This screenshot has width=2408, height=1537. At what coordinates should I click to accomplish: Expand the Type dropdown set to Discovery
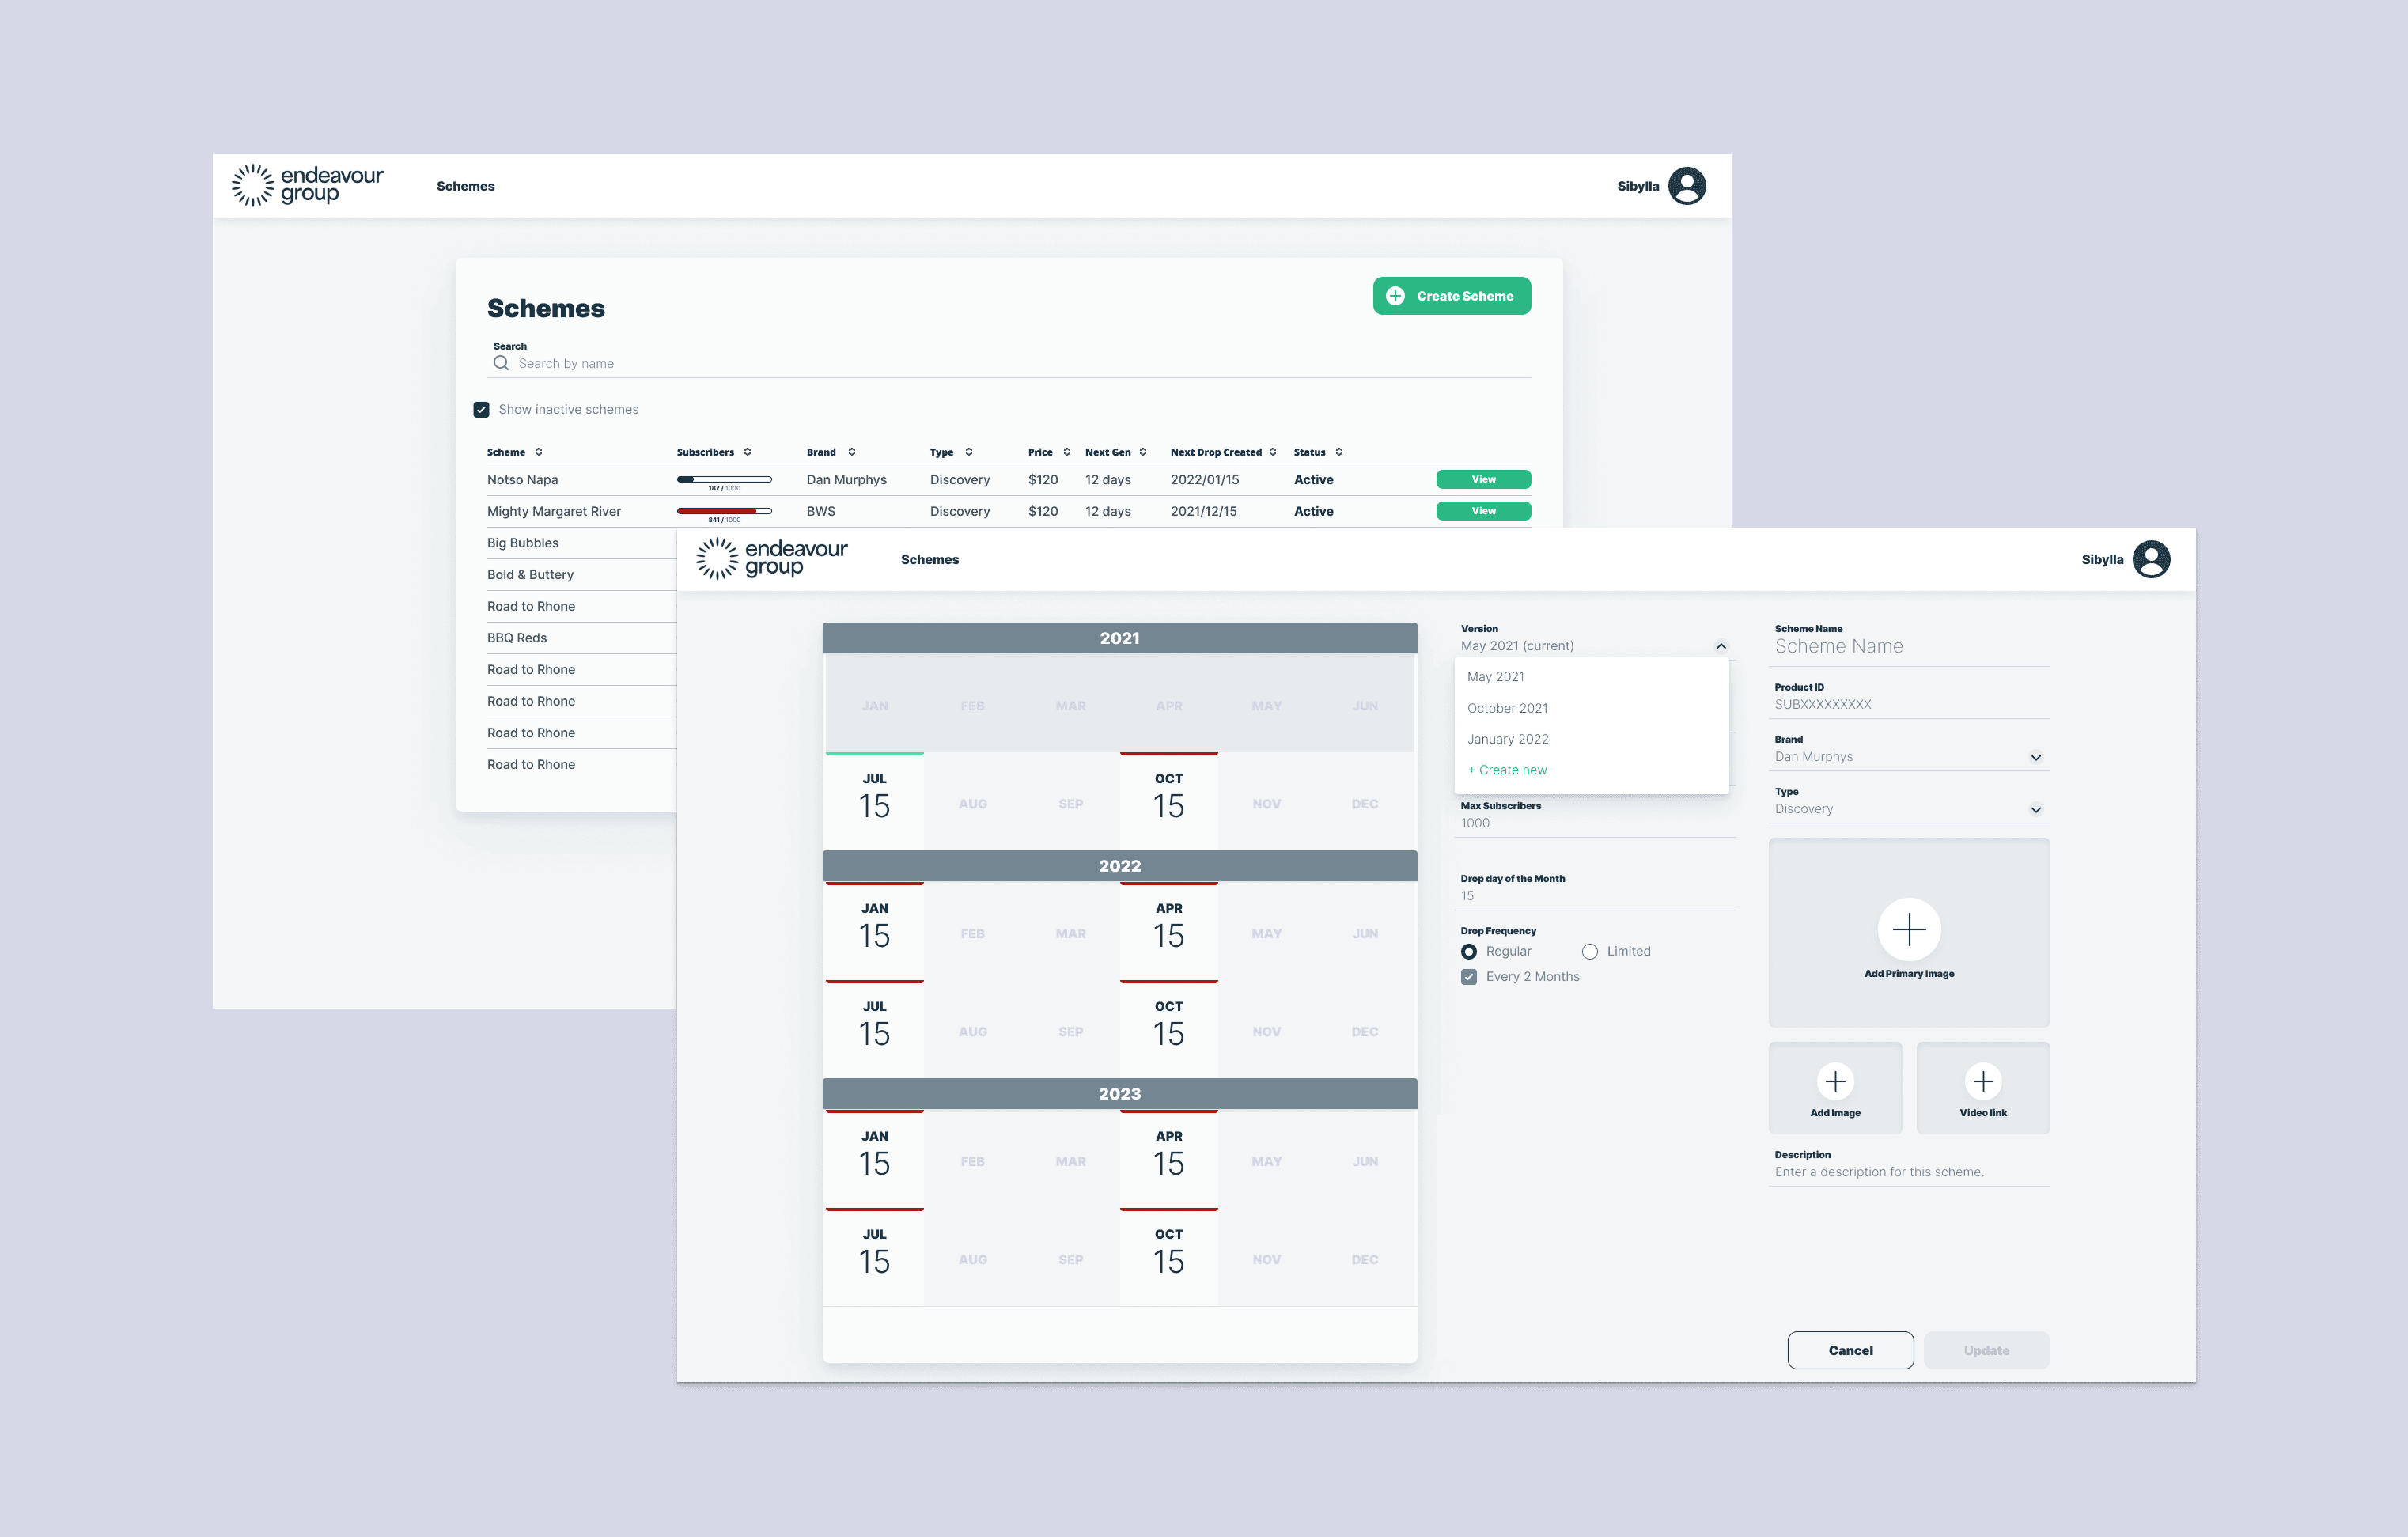point(2036,809)
